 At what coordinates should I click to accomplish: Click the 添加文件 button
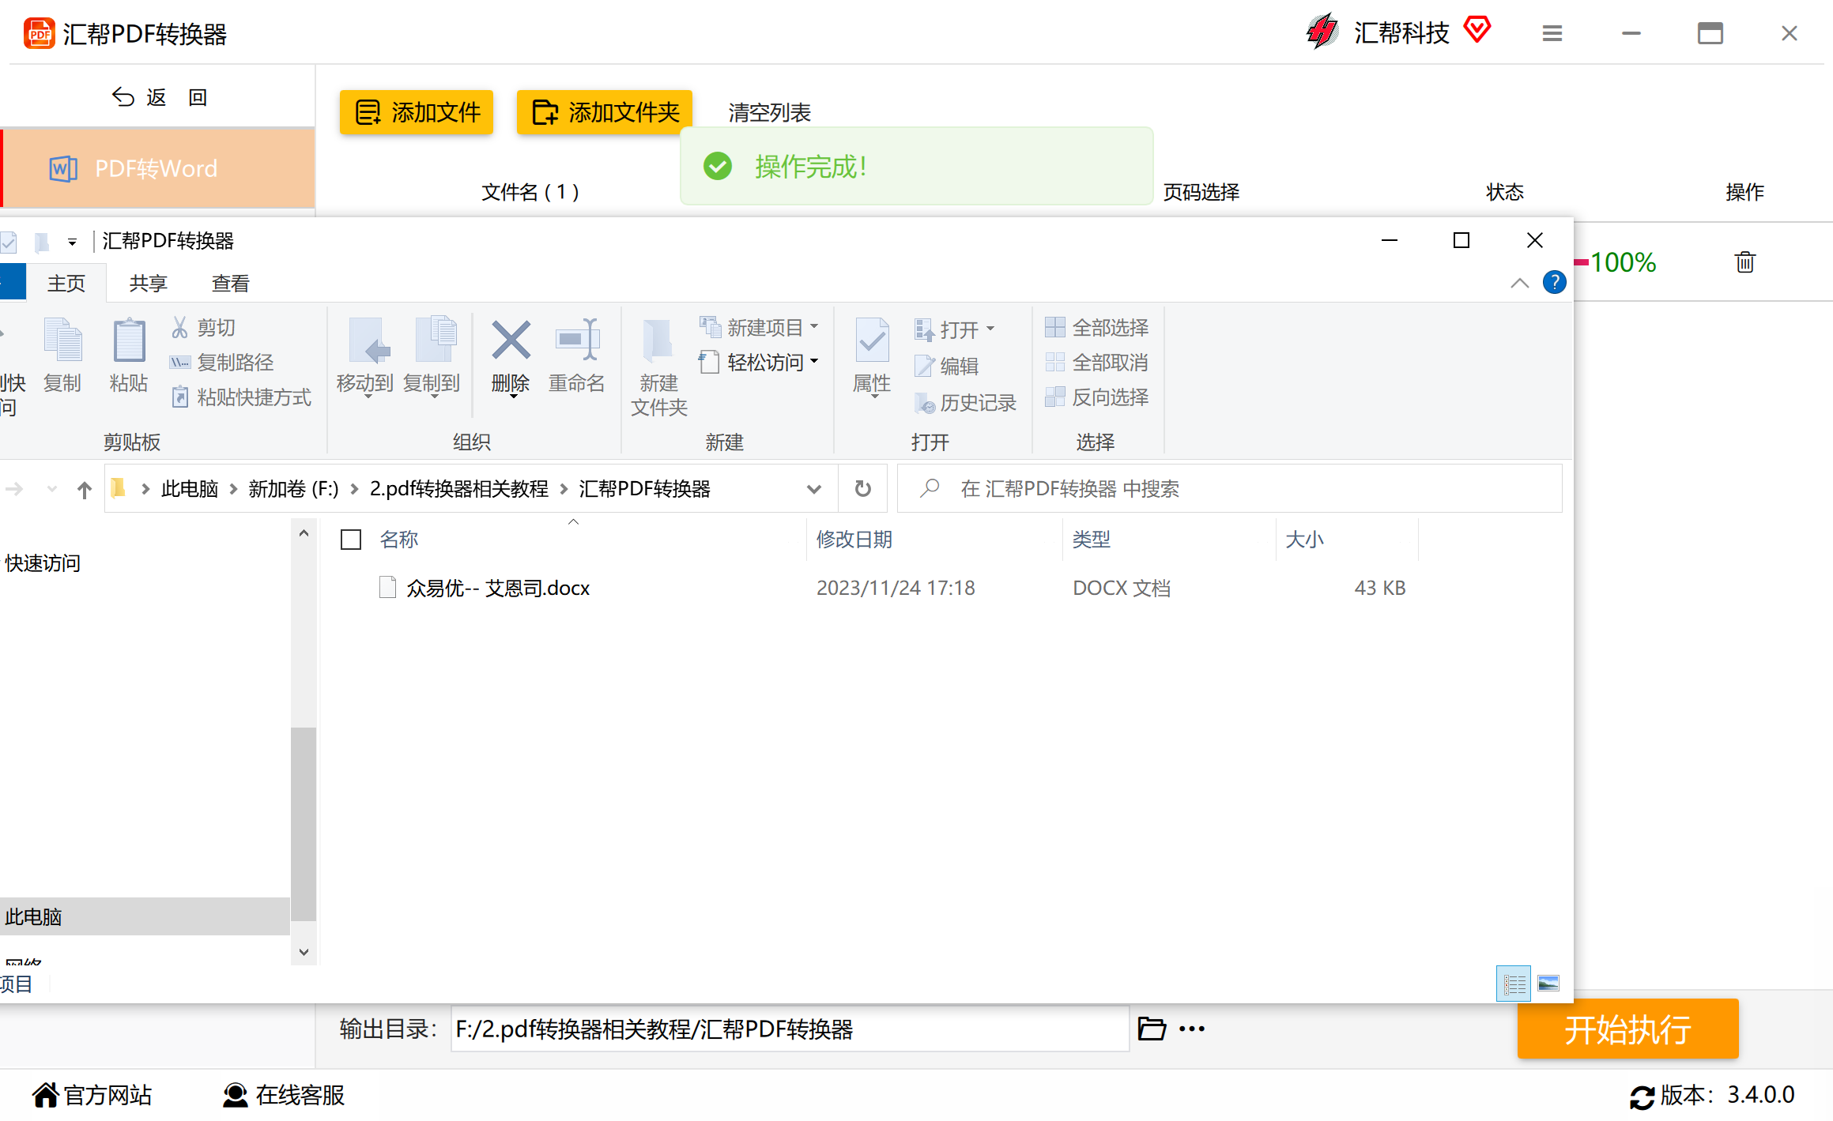[x=417, y=112]
